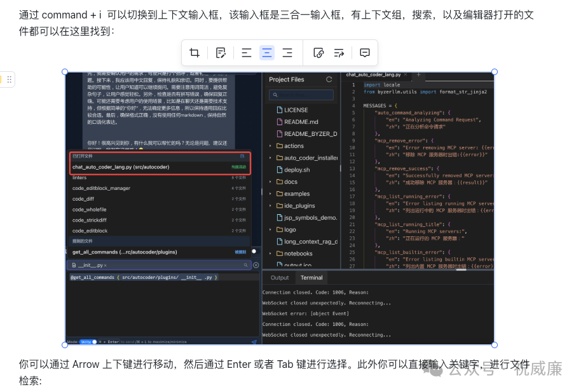581x392 pixels.
Task: Expand the auto_coder_installer folder arrow
Action: click(271, 158)
